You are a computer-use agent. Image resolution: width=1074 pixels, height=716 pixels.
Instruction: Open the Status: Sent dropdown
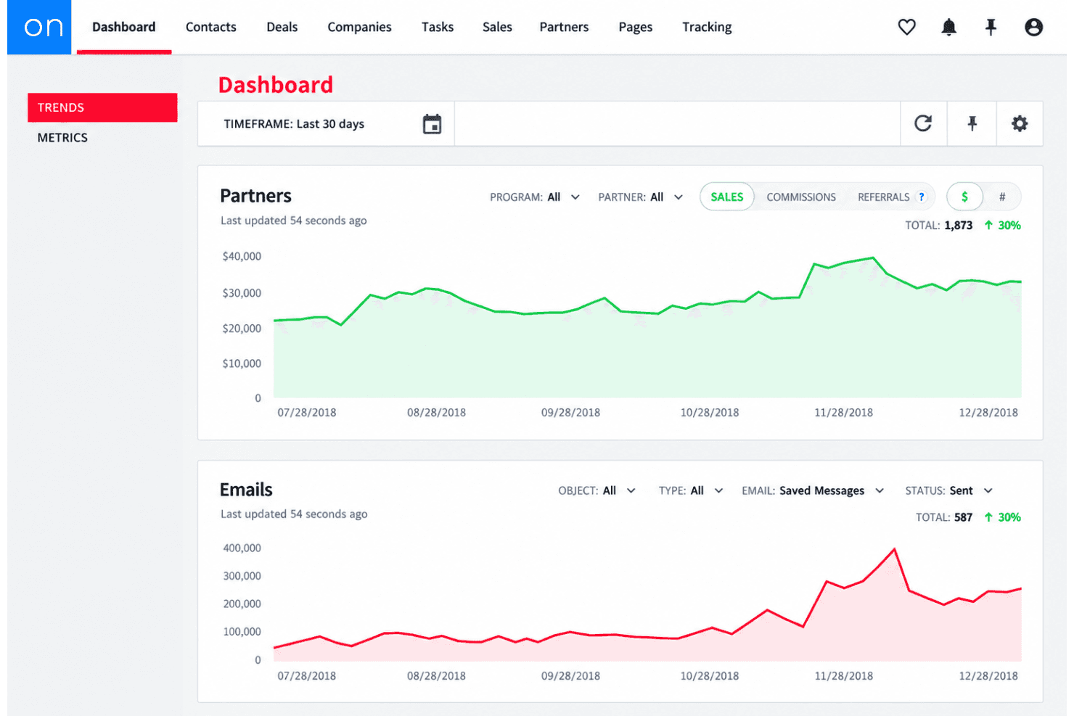coord(948,490)
